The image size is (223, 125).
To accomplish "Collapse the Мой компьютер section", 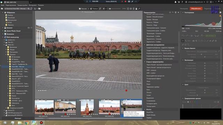I will tap(2, 37).
